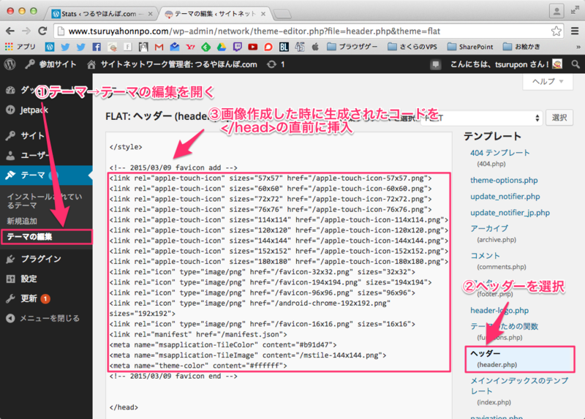The width and height of the screenshot is (585, 419).
Task: Open the Chrome user profile button
Action: 556,11
